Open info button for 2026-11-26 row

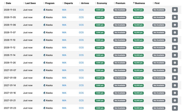pyautogui.click(x=175, y=63)
